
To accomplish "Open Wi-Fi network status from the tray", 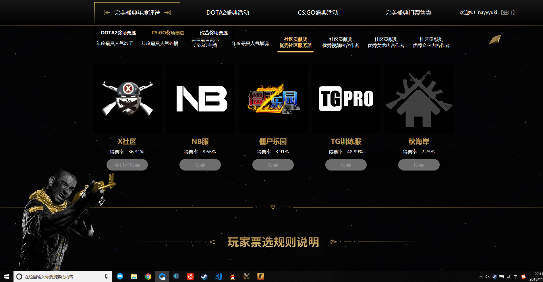I will click(x=509, y=277).
